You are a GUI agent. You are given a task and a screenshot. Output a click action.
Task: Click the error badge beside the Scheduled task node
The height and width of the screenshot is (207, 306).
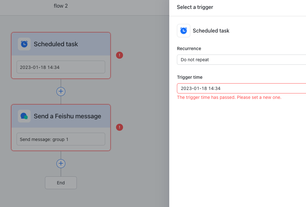coord(120,55)
